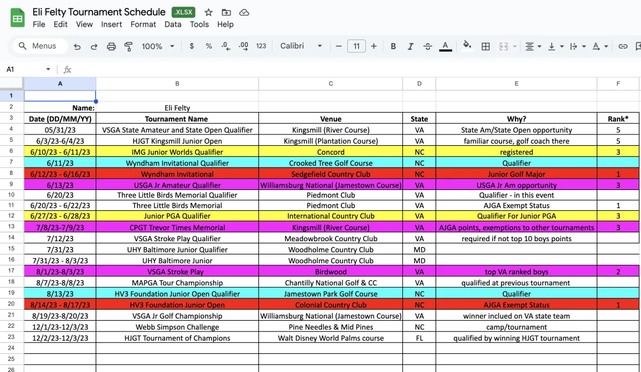
Task: Click the move to folder icon
Action: coord(226,12)
